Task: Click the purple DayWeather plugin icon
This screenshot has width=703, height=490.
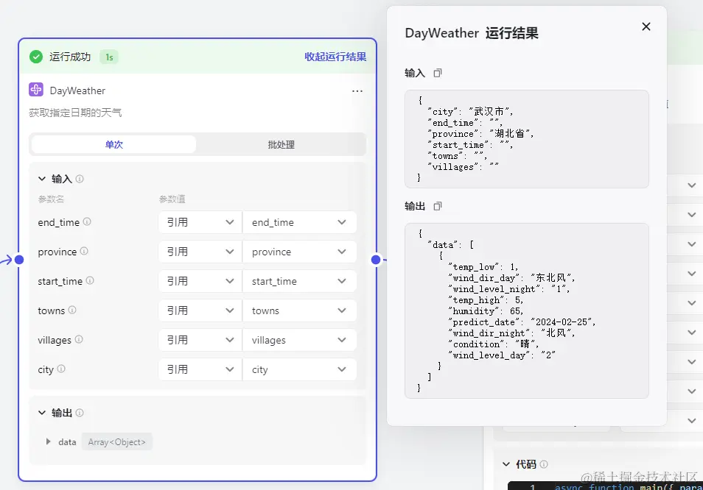Action: [36, 90]
